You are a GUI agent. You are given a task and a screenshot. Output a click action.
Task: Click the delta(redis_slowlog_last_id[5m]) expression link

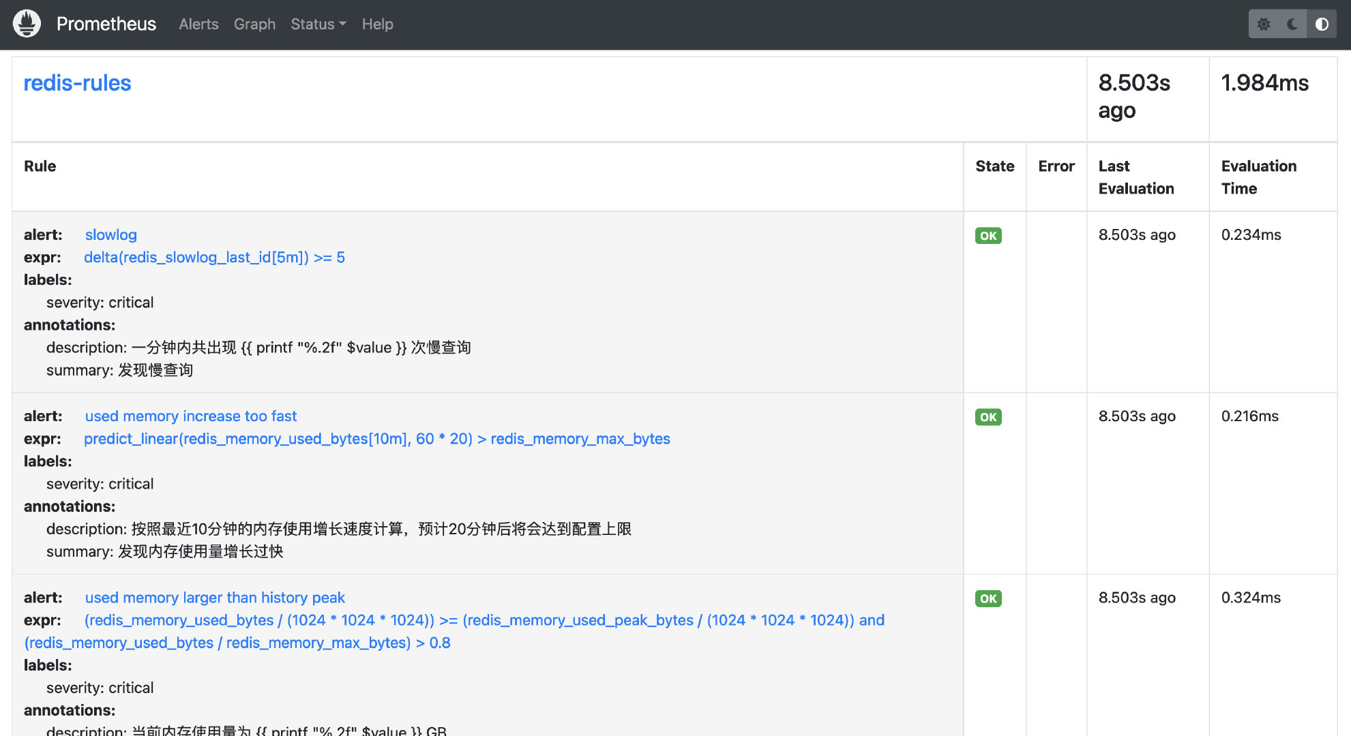pos(215,257)
